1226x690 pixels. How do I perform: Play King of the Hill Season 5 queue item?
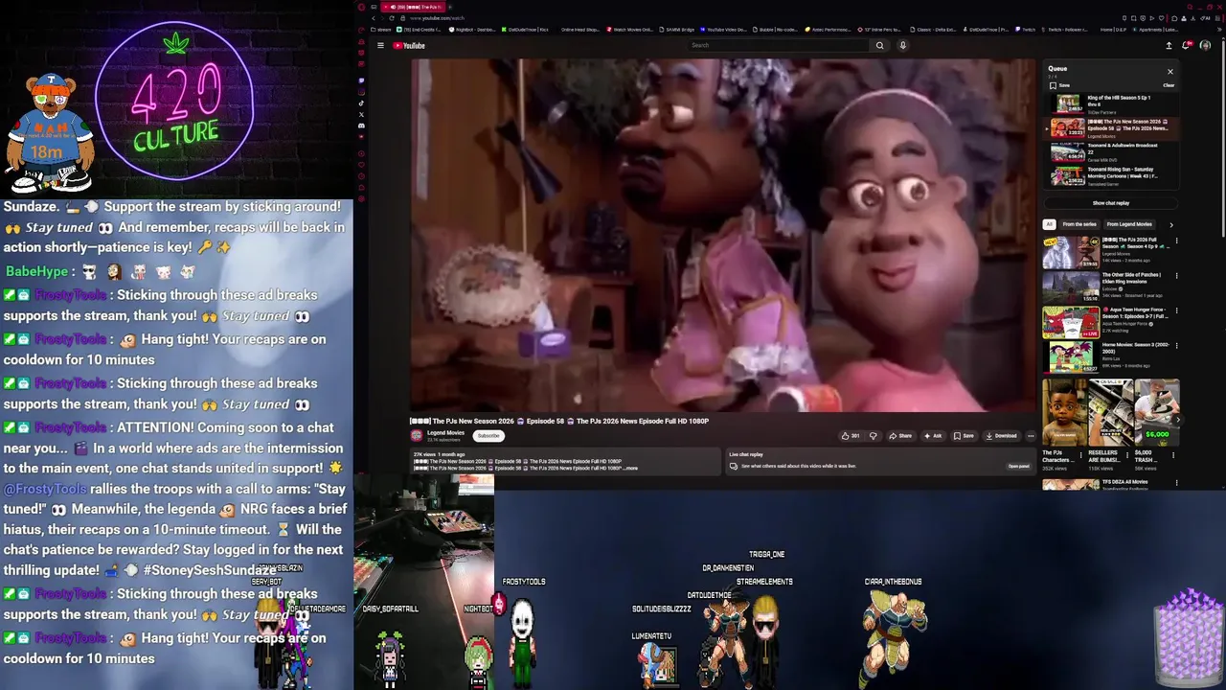[x=1111, y=103]
